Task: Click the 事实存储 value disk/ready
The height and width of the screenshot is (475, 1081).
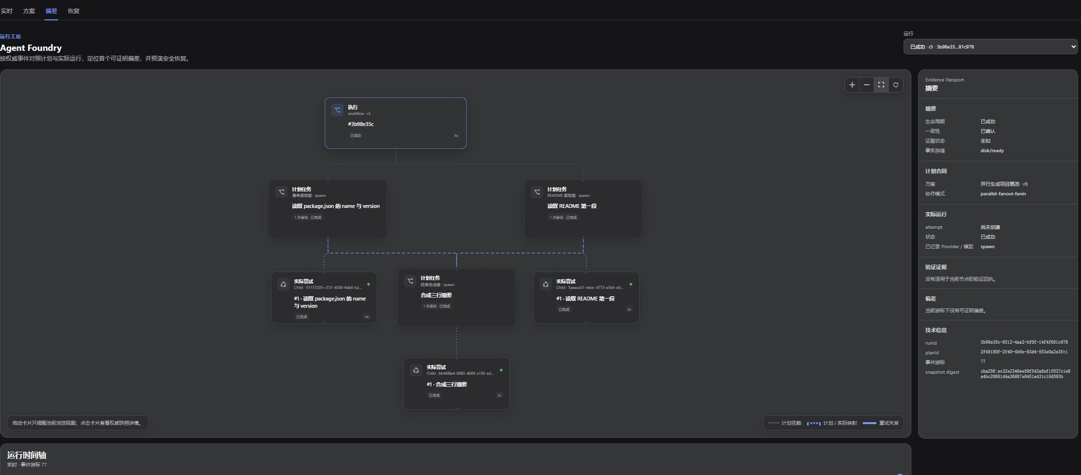Action: [992, 151]
